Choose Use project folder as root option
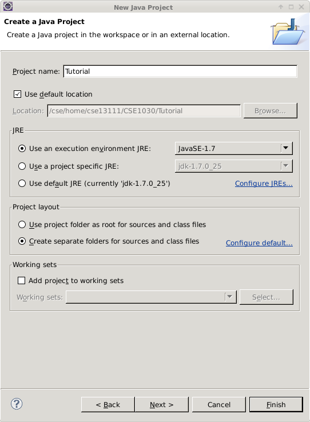 click(22, 225)
